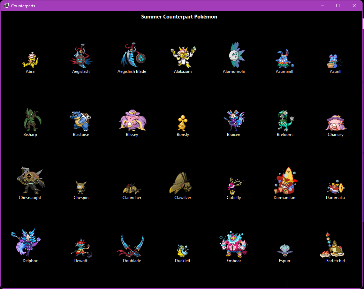Click the Farfetch'd sprite
Image resolution: width=364 pixels, height=289 pixels.
click(332, 245)
